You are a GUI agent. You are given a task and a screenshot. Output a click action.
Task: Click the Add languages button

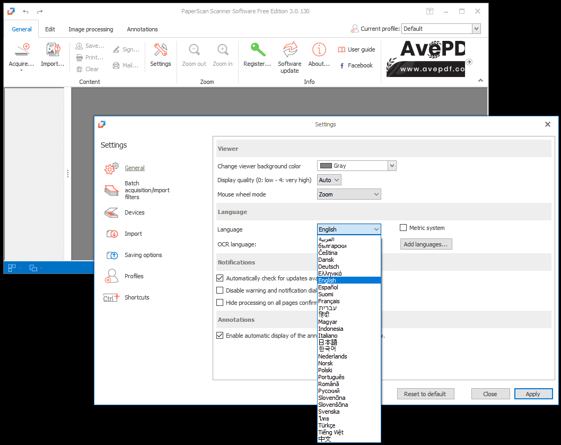(426, 244)
